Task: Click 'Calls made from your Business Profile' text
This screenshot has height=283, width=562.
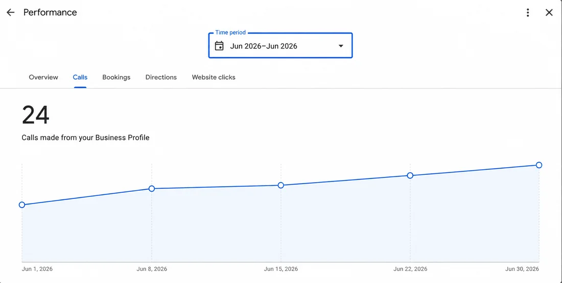Action: (x=85, y=138)
